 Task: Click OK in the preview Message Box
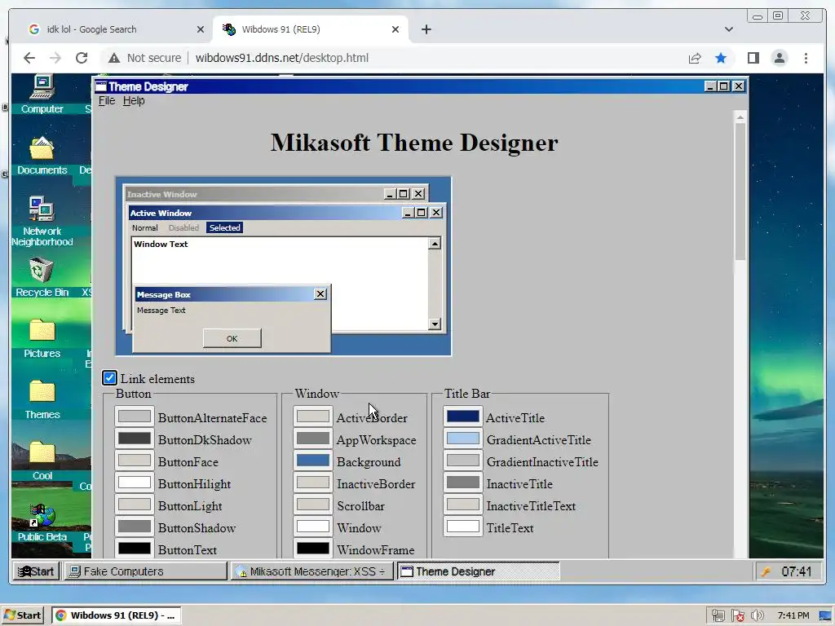[x=232, y=338]
